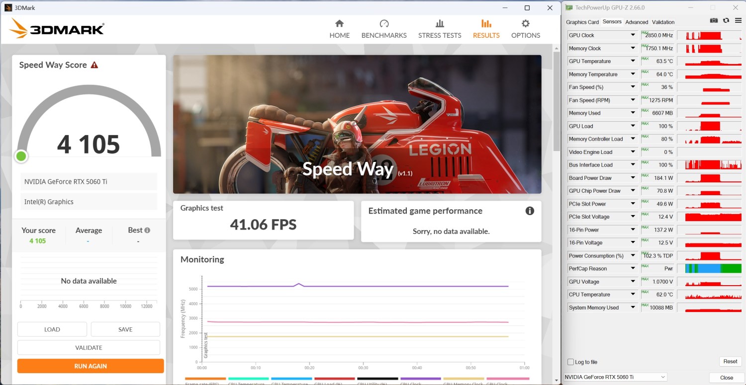Click the GPU-Z refresh icon

tap(726, 20)
